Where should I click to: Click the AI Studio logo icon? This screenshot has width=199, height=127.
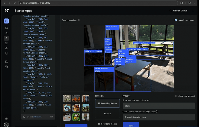coord(7,11)
